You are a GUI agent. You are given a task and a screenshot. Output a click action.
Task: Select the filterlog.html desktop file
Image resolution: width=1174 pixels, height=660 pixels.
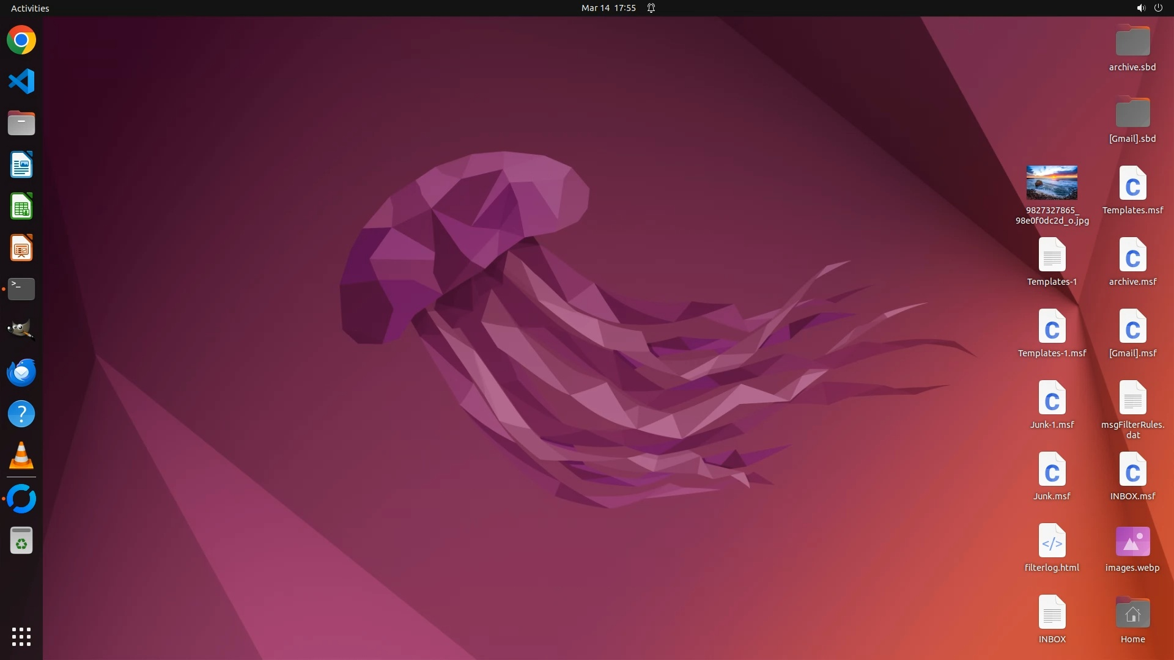[1052, 541]
